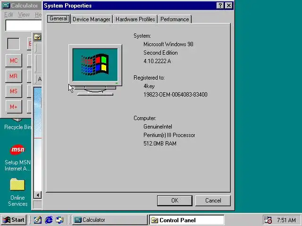Click the Calculator title bar icon

click(x=6, y=6)
